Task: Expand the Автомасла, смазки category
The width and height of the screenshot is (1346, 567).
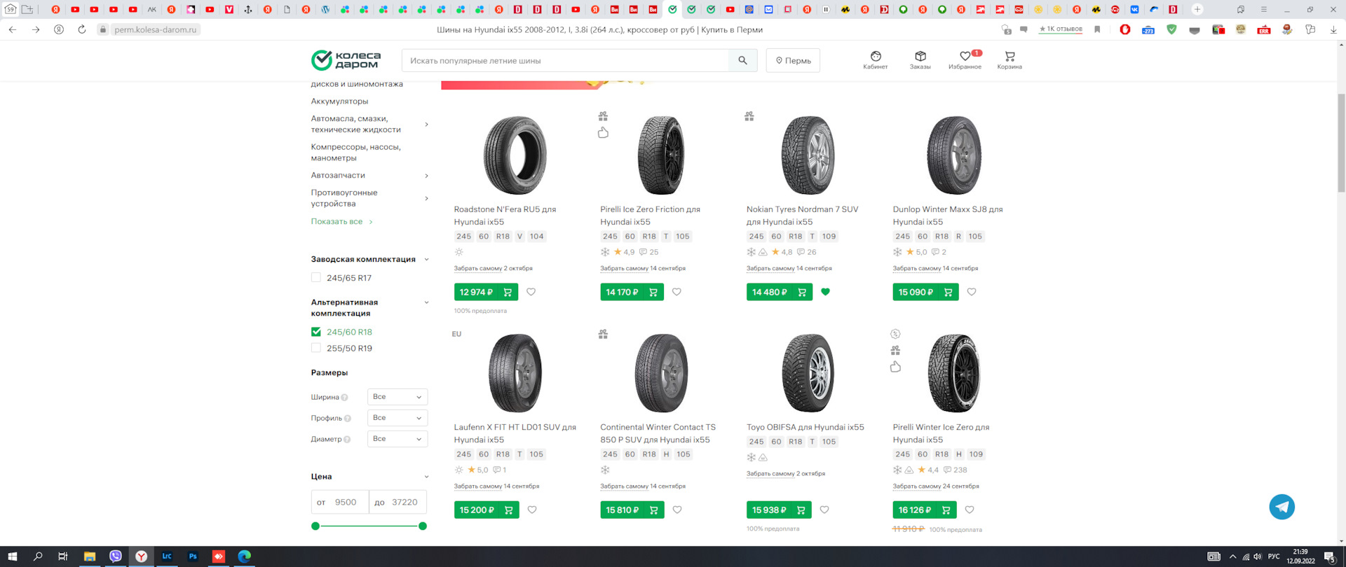Action: [426, 125]
